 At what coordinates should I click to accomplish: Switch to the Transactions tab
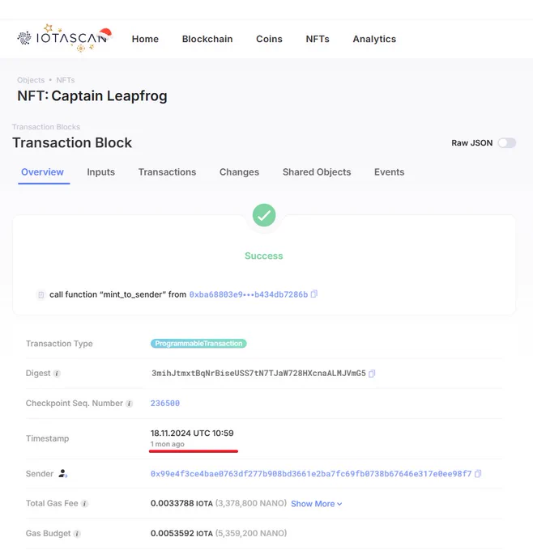pos(167,172)
